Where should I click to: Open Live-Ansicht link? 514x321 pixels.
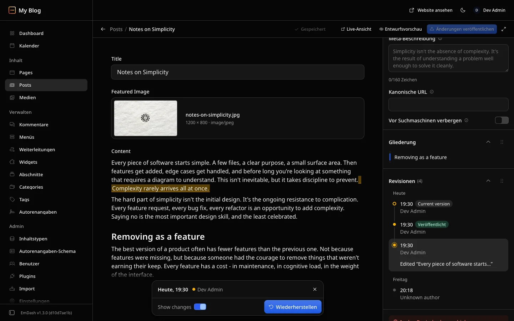point(356,29)
